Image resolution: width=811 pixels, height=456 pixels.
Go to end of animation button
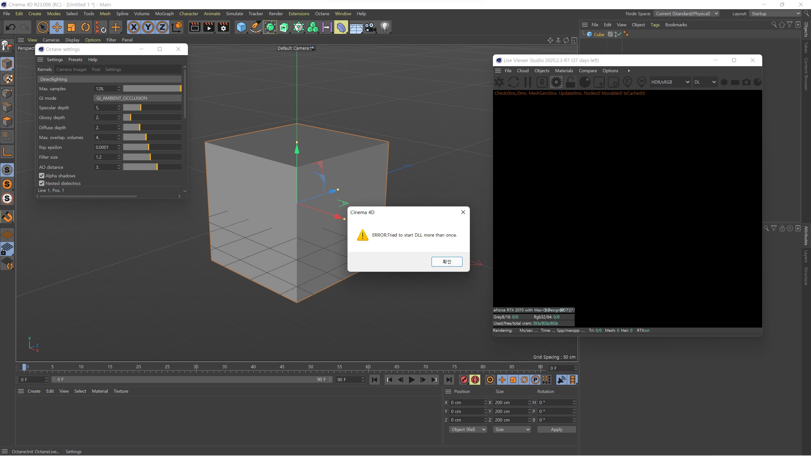(449, 379)
